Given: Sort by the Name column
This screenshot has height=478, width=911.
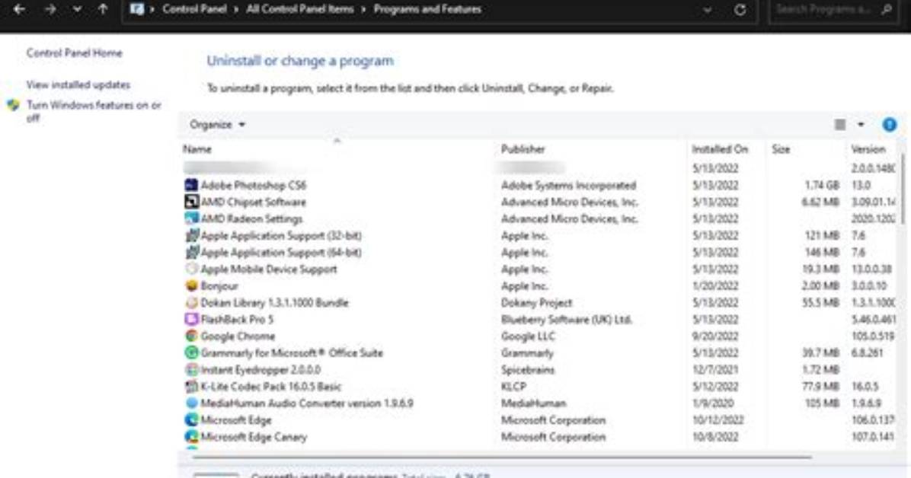Looking at the screenshot, I should click(197, 149).
